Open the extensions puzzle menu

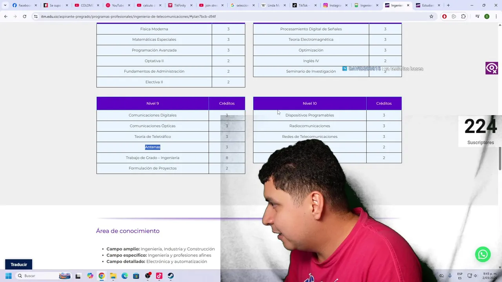463,16
